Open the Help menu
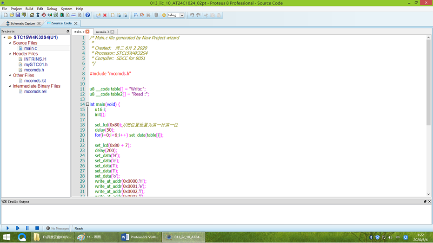 (80, 9)
